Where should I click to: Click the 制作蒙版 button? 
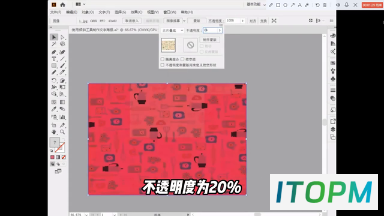click(209, 40)
